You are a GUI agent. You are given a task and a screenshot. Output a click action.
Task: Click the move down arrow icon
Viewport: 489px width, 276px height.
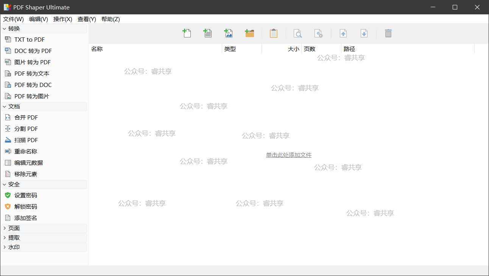click(364, 33)
